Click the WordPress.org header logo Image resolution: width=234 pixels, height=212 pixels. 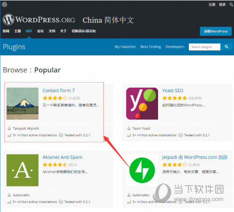(39, 20)
